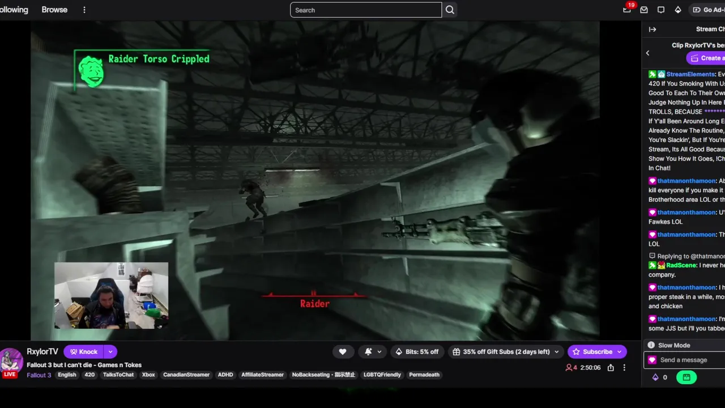The width and height of the screenshot is (725, 408).
Task: Open the RxylorTV channel name link
Action: 42,351
